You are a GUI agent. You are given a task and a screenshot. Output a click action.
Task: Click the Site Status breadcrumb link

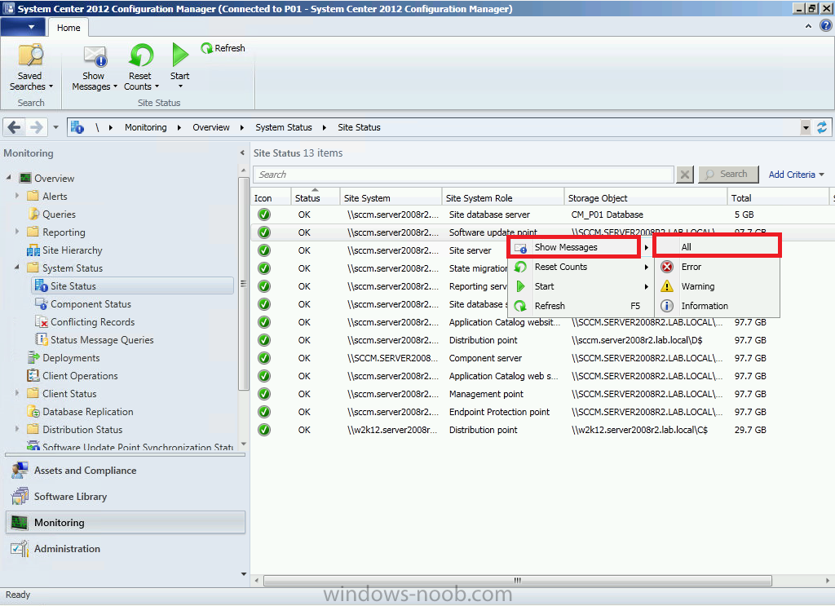[359, 127]
